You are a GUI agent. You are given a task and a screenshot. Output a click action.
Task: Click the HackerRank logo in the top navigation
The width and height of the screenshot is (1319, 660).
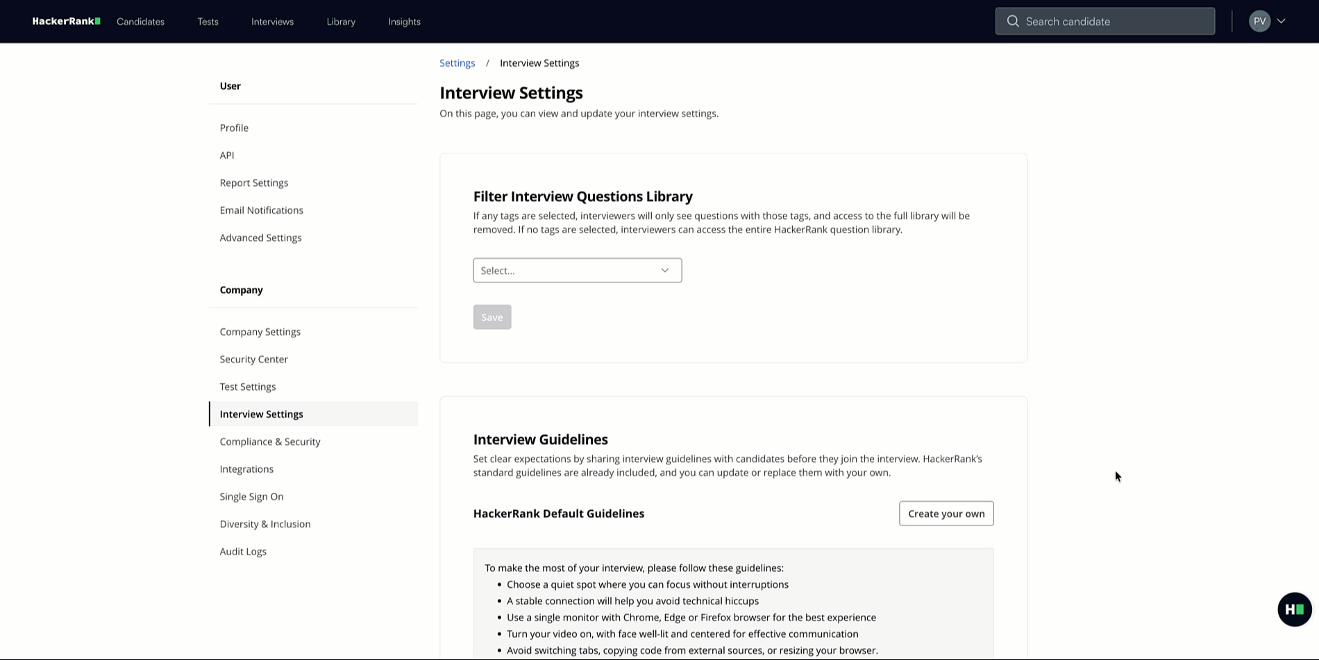[x=66, y=21]
